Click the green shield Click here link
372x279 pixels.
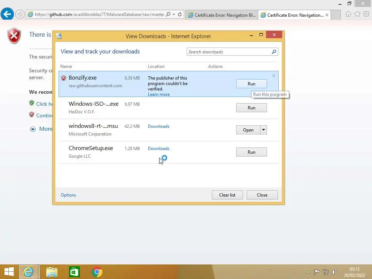(44, 104)
